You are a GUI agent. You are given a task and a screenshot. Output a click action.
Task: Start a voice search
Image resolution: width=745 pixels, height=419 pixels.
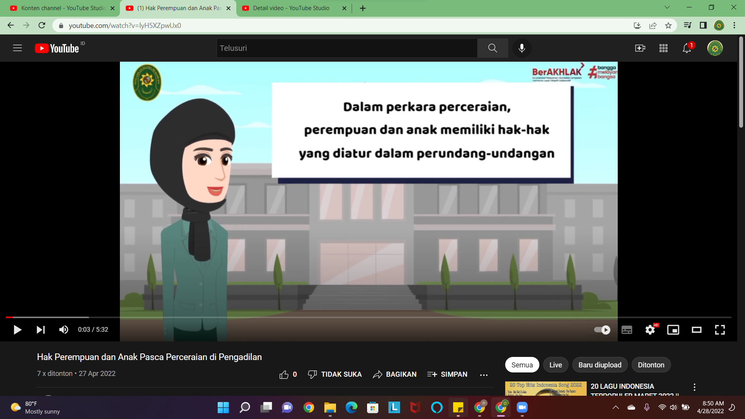tap(522, 48)
